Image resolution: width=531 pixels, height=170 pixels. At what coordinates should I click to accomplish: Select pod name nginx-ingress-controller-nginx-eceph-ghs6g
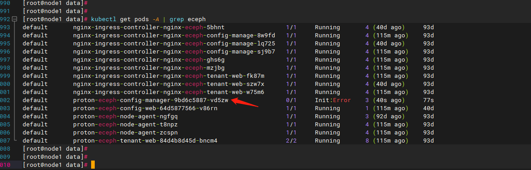(x=149, y=60)
